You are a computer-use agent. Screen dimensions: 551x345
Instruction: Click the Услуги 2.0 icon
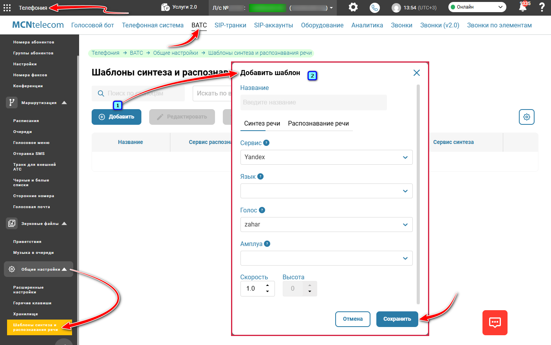point(166,7)
